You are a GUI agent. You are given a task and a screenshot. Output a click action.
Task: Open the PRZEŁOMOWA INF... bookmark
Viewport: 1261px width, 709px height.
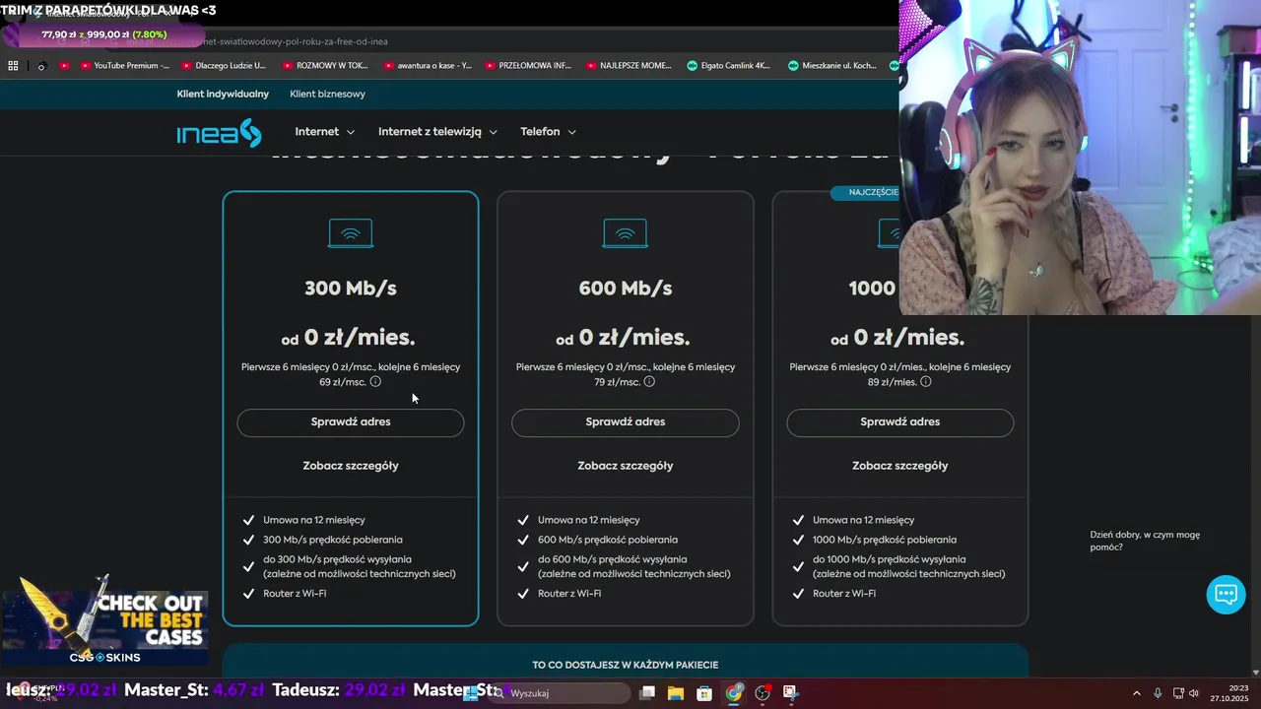pyautogui.click(x=528, y=66)
